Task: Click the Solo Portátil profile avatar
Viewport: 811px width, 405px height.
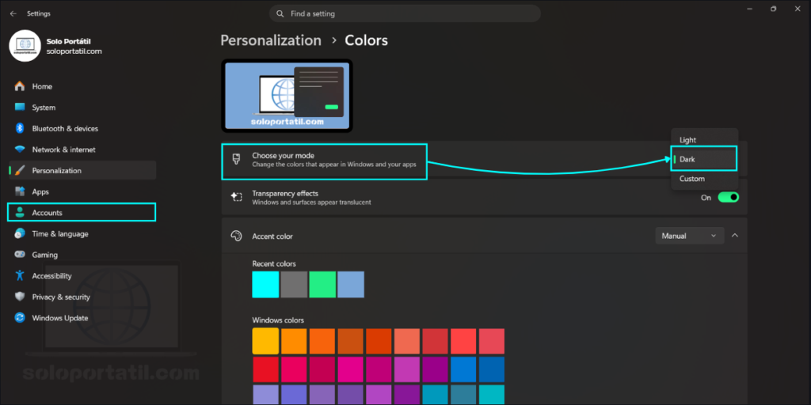Action: coord(25,45)
